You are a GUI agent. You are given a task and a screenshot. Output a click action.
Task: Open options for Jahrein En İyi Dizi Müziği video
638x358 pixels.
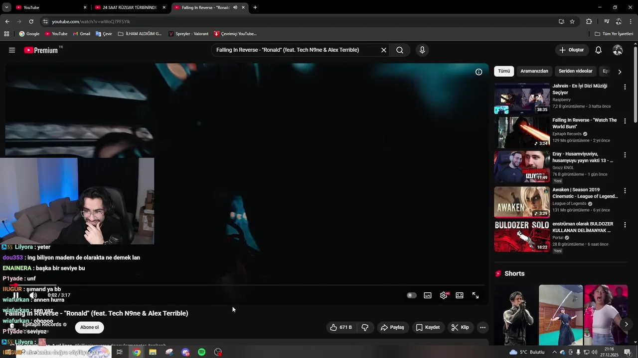coord(625,87)
